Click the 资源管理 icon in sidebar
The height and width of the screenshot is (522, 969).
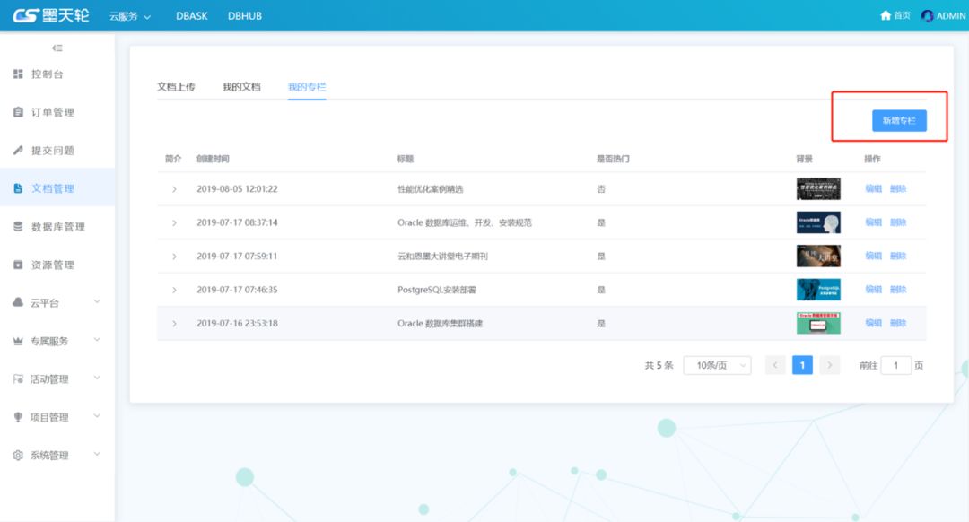[x=18, y=265]
